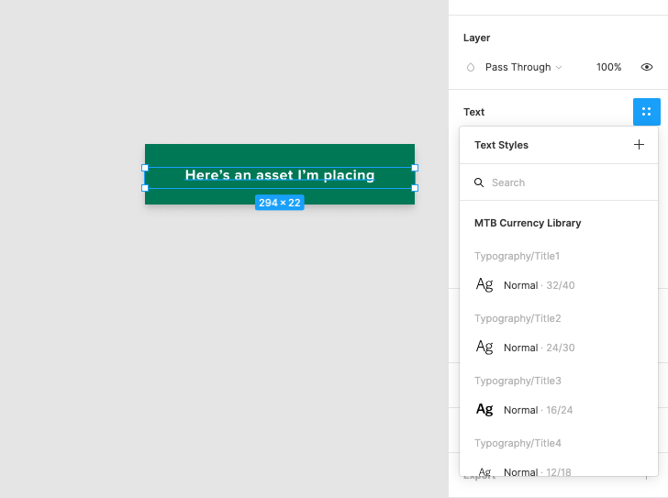Apply the Normal · 32/40 text style

(x=539, y=285)
